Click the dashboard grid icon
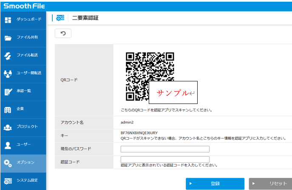The image size is (292, 190). coord(8,20)
